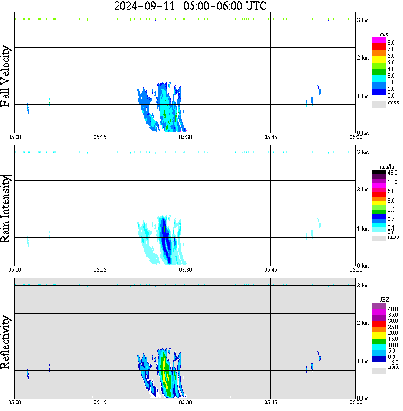The width and height of the screenshot is (403, 411).
Task: Click the 8.0 value in m/s legend
Action: coord(391,43)
